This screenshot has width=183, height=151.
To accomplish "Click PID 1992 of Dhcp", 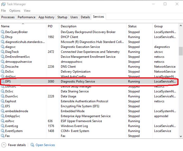I will pyautogui.click(x=51, y=37).
